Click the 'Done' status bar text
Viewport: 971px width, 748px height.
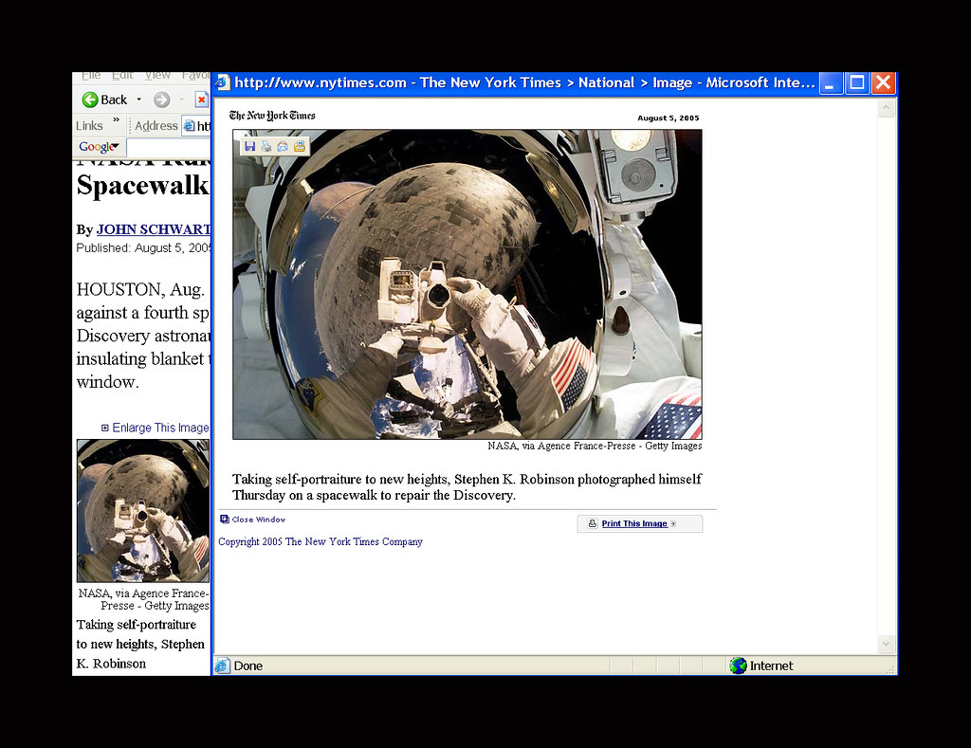(248, 666)
